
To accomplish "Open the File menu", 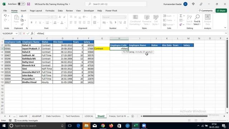I will (x=5, y=11).
